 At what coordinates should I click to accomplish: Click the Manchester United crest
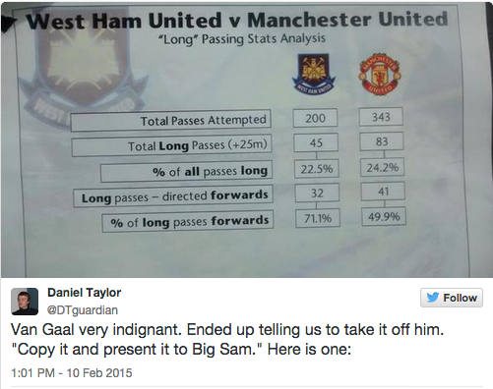coord(380,73)
